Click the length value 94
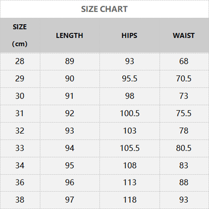Screen dimensions: 209x209 point(69,148)
